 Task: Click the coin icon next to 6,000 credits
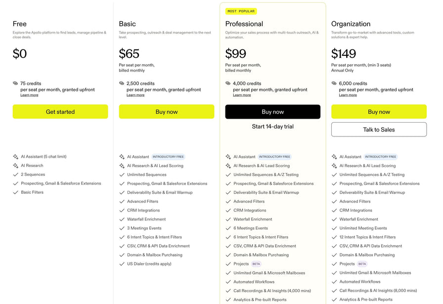pyautogui.click(x=334, y=84)
